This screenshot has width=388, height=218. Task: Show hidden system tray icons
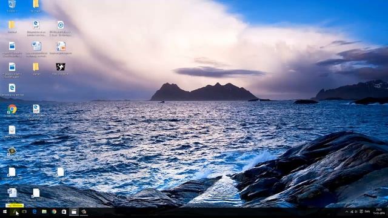click(x=346, y=211)
